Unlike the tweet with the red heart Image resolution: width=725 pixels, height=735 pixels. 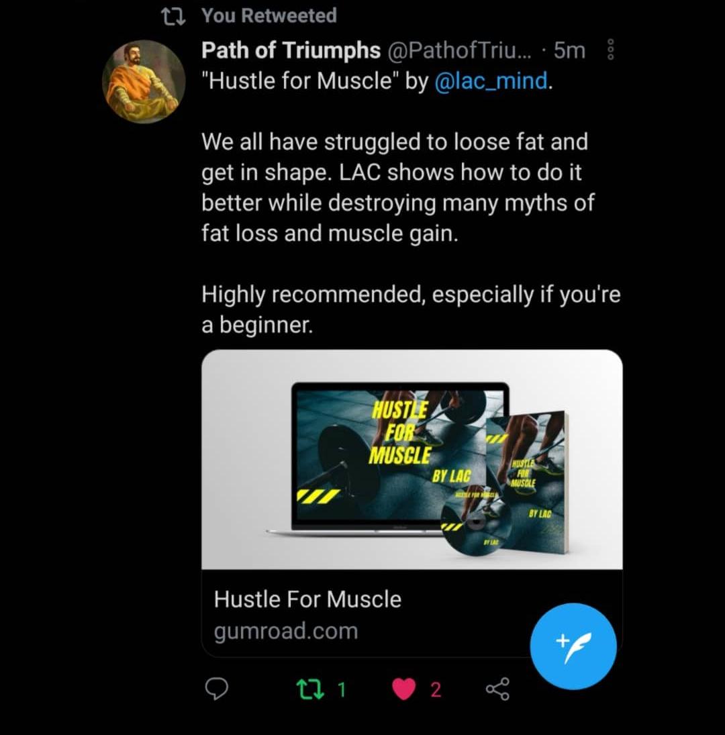pos(403,689)
